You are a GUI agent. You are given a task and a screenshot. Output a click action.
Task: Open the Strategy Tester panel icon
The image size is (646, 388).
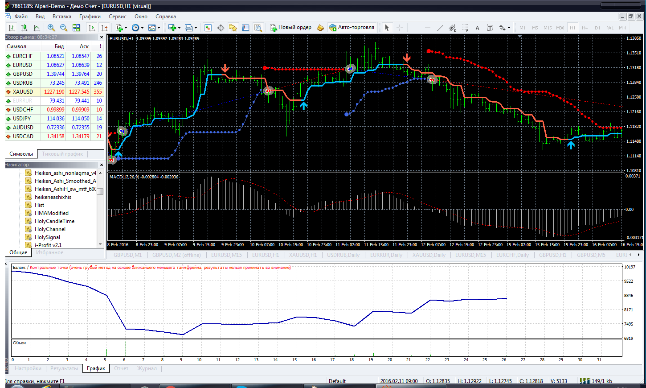258,28
